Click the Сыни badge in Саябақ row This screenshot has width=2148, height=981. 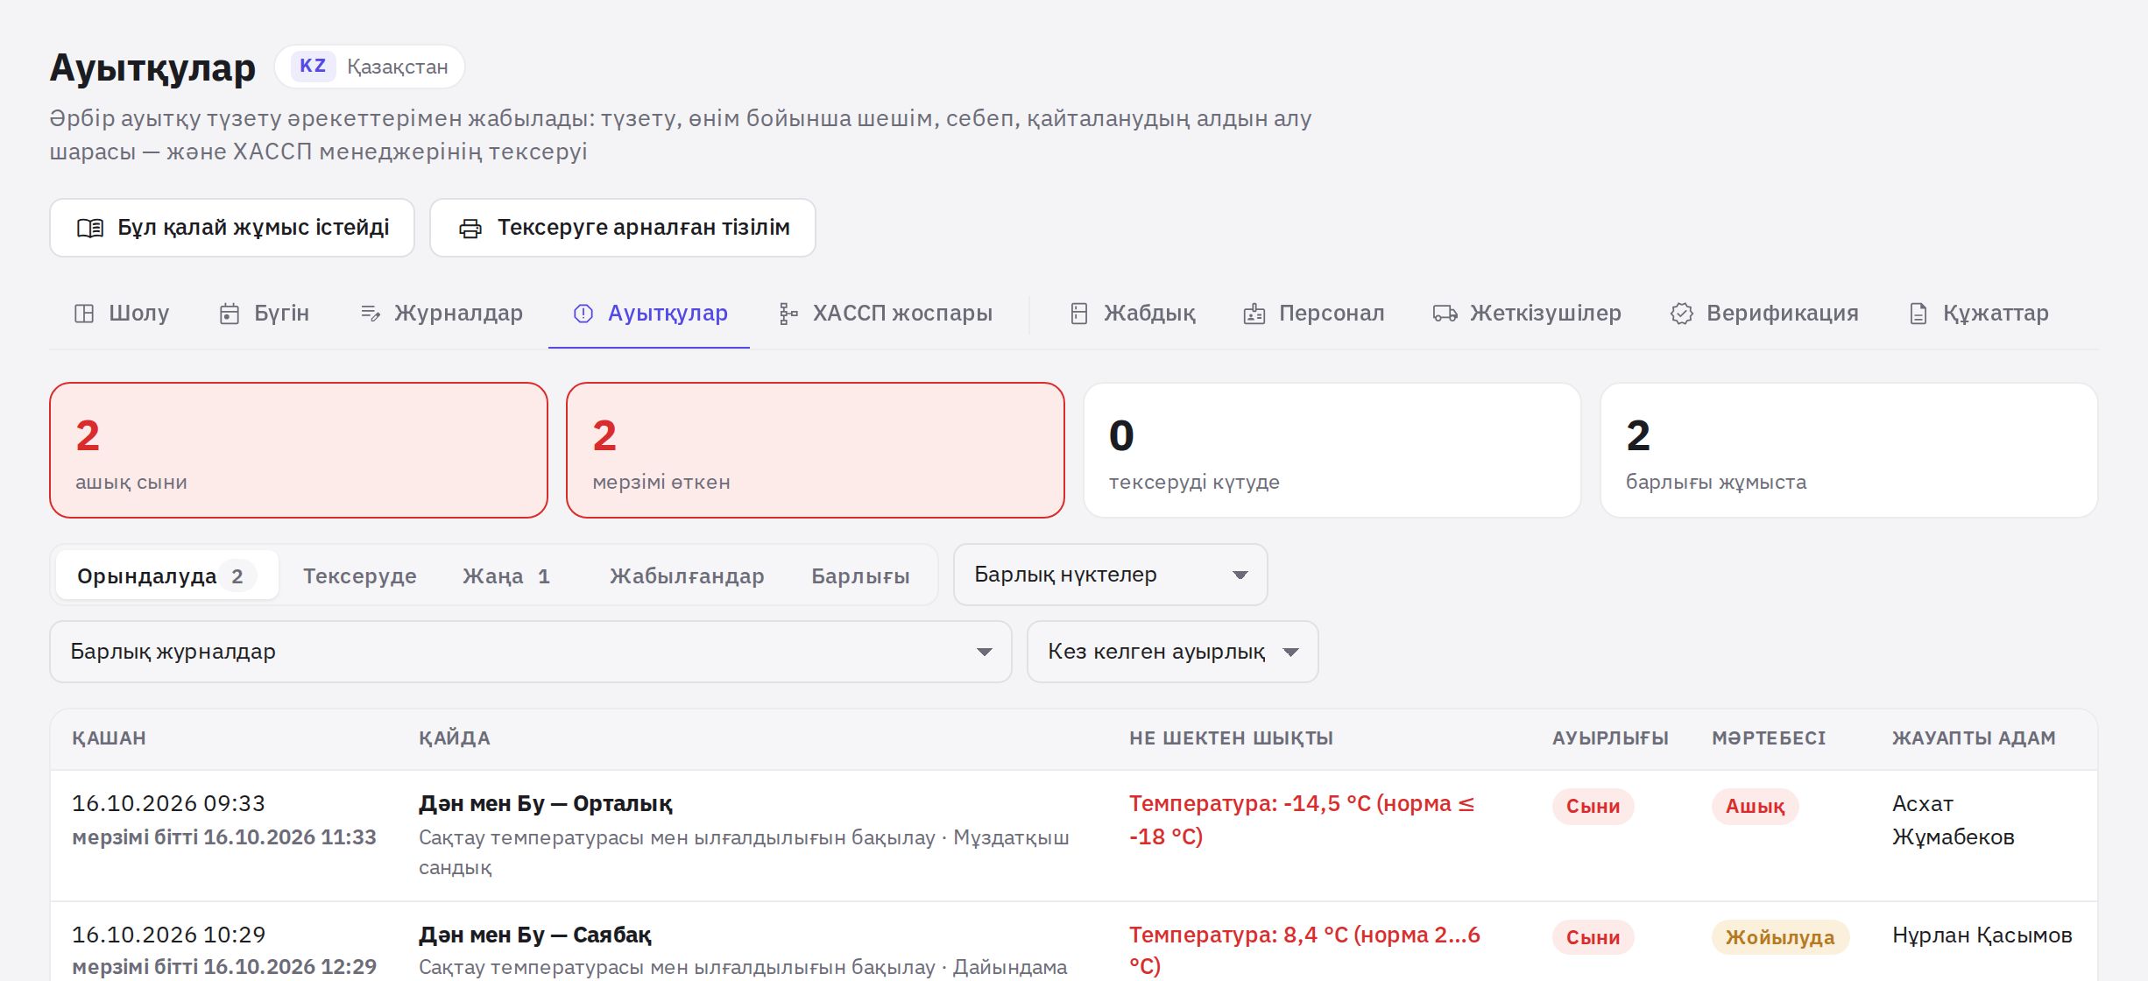click(1593, 938)
